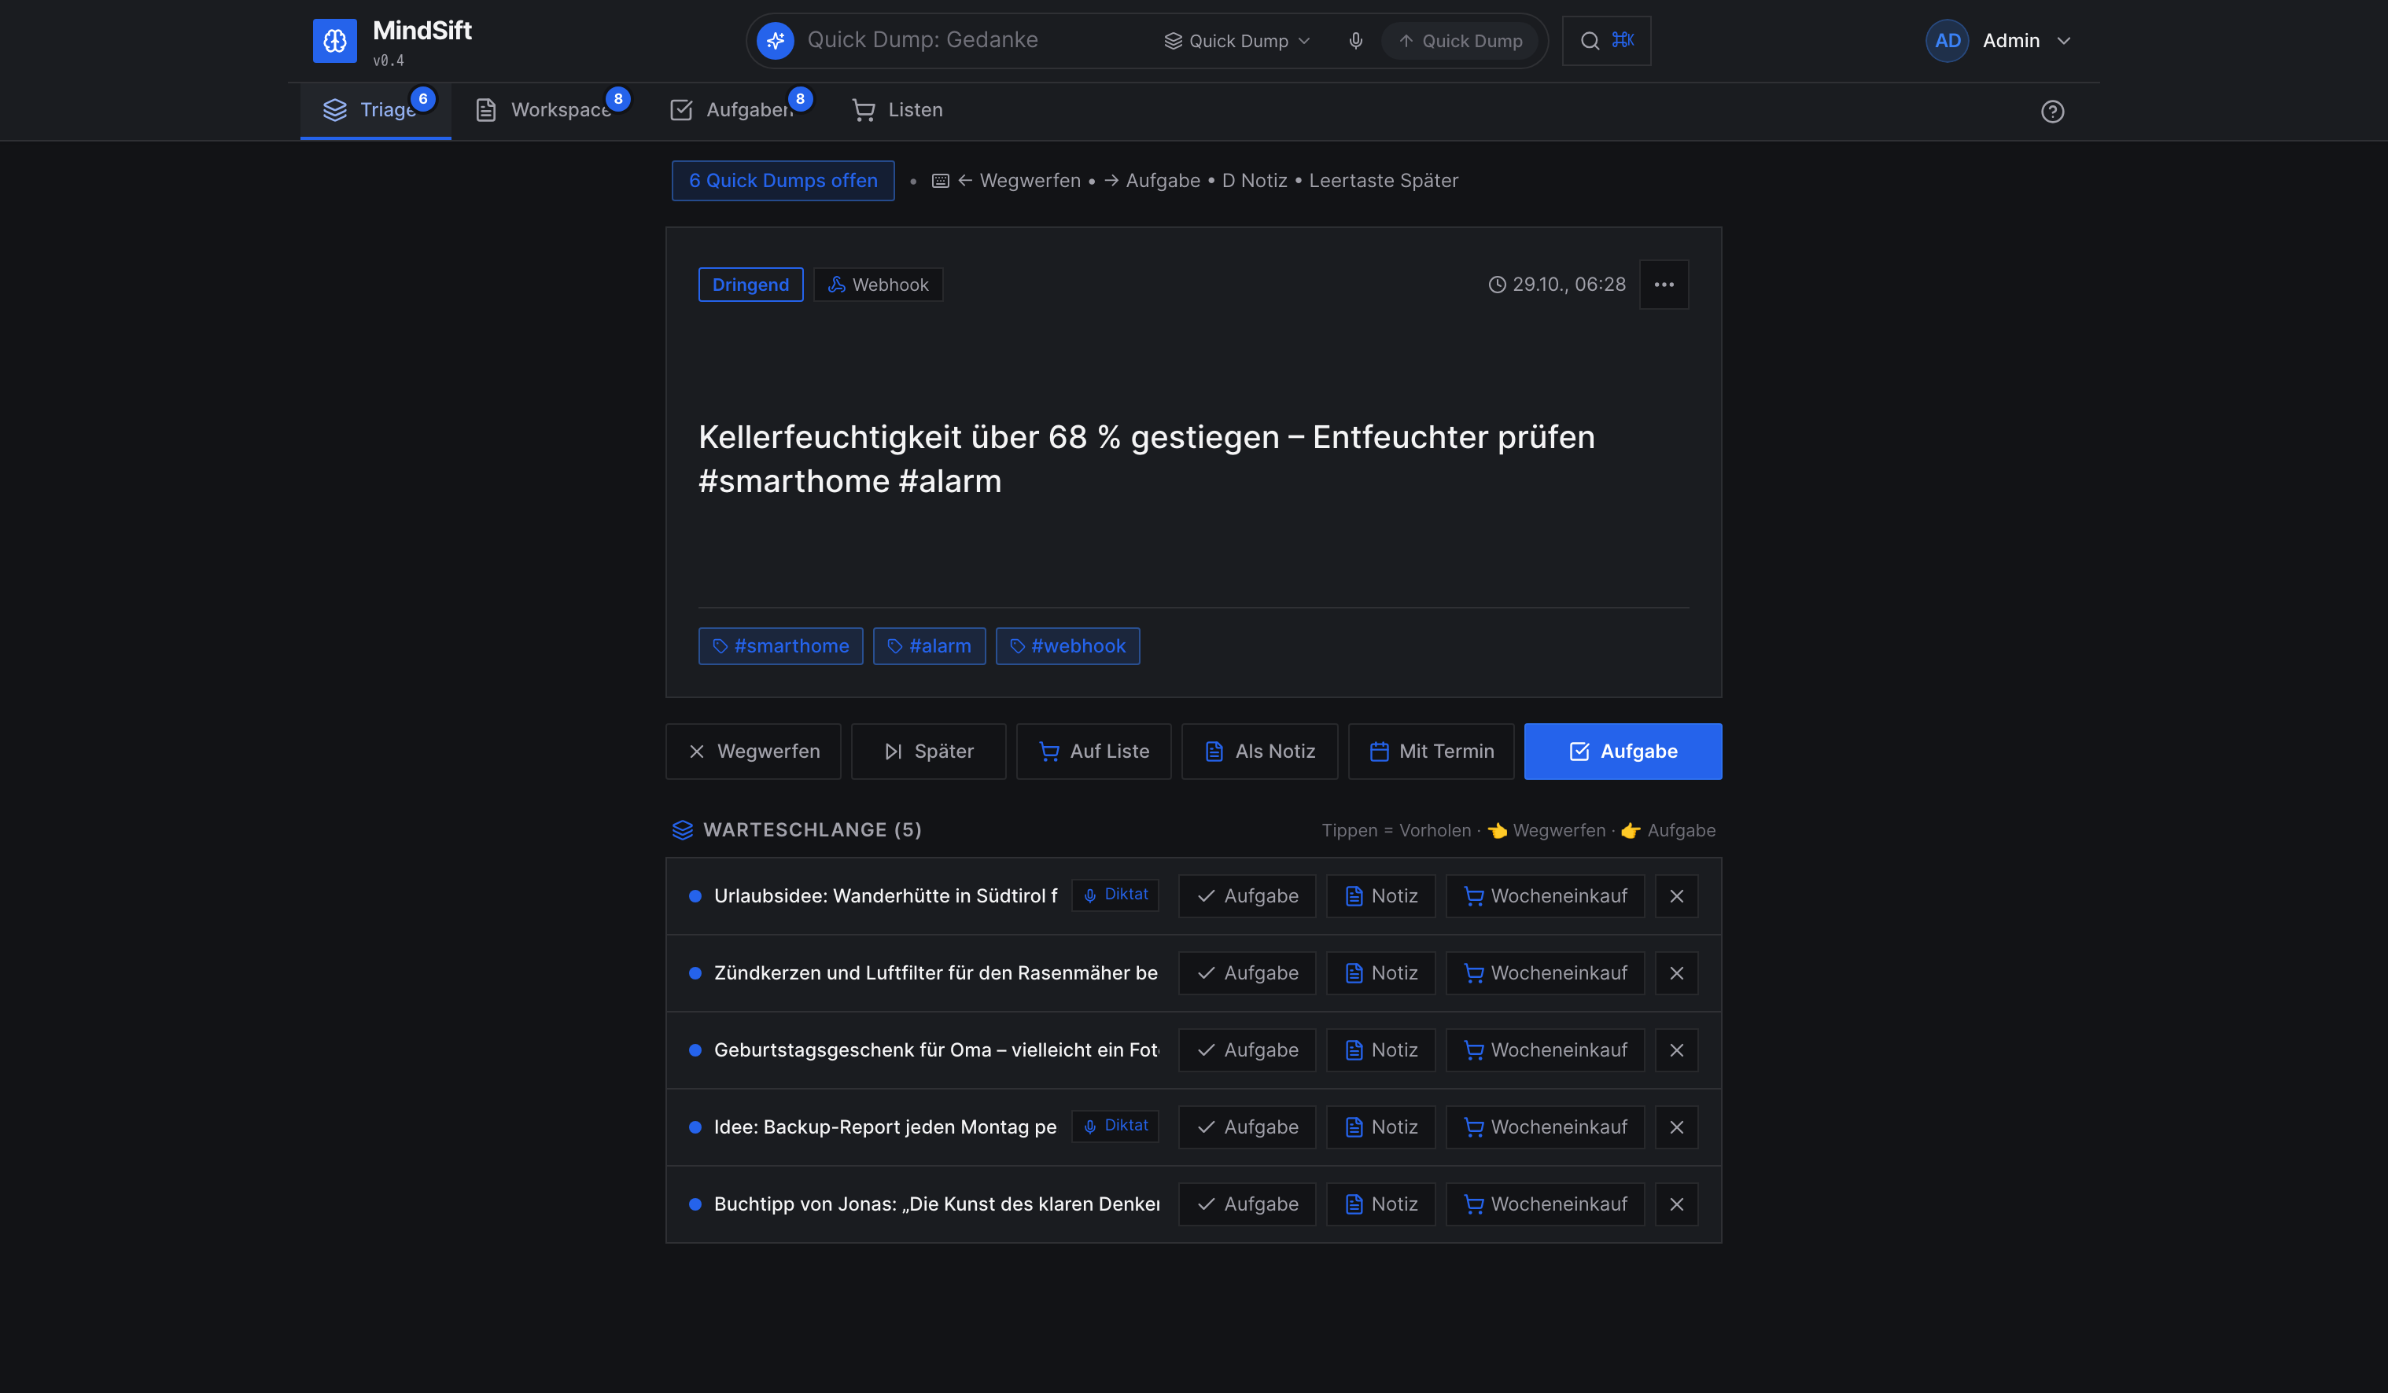Click the Mit Termin button
The width and height of the screenshot is (2388, 1393).
point(1431,751)
